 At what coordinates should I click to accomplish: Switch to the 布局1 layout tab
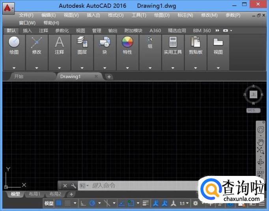pos(35,194)
